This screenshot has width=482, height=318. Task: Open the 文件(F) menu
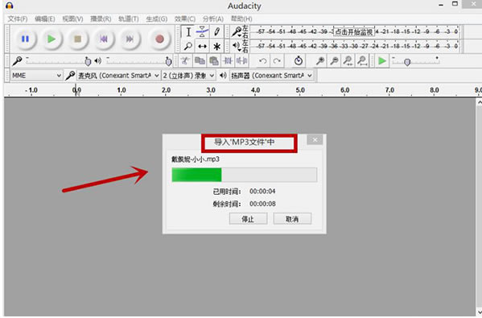point(18,19)
